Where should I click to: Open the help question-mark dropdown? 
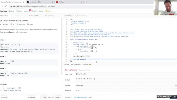click(x=90, y=97)
